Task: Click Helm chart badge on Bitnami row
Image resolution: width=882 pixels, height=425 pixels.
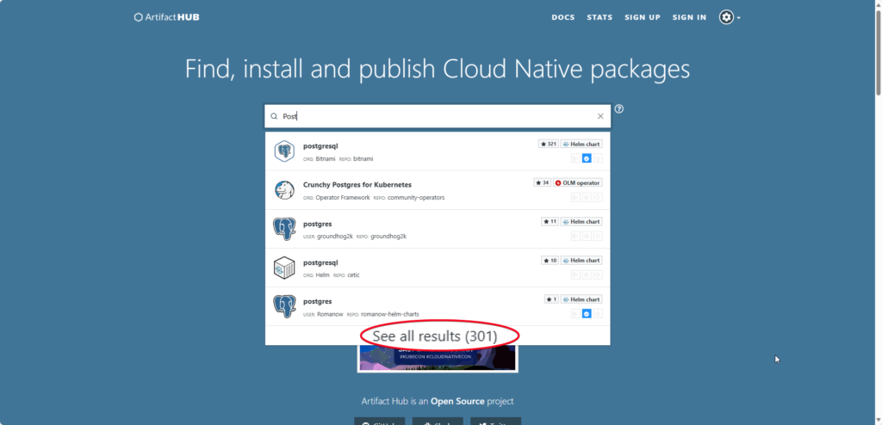Action: 581,144
